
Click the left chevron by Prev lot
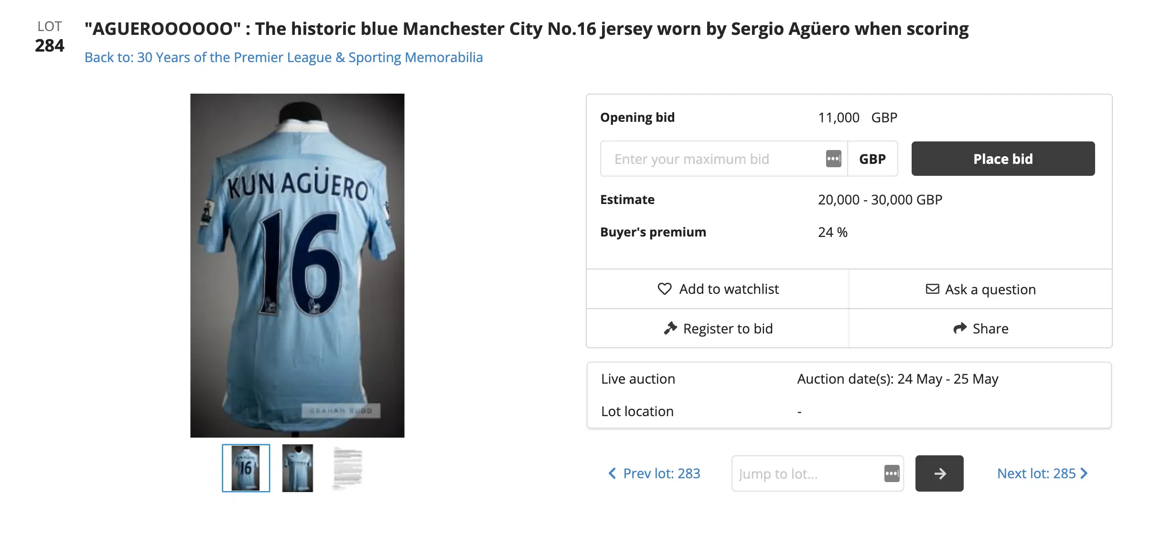point(612,473)
